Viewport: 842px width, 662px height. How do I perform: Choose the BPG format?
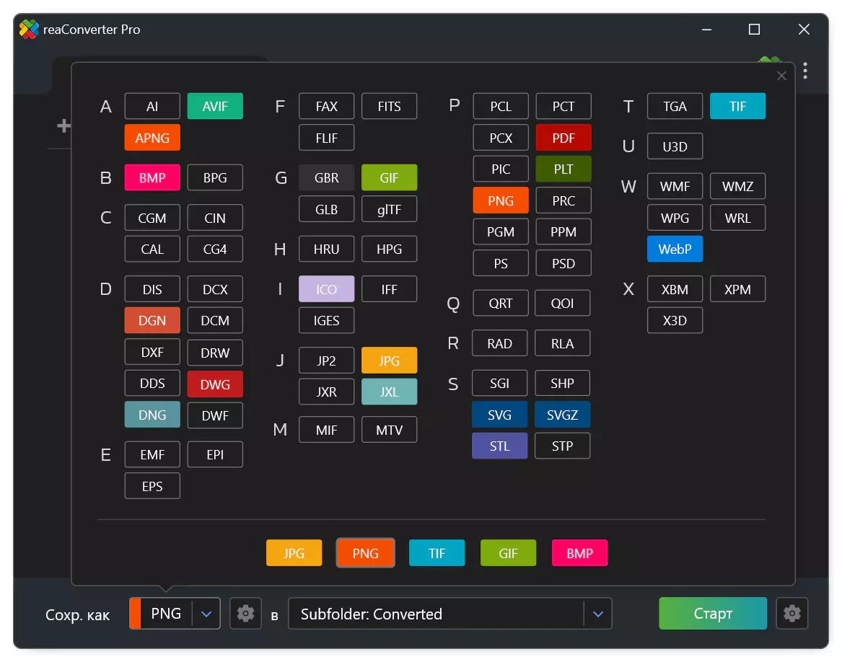(215, 177)
